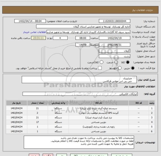
Task: Click item گیرنده GPS row
Action: coord(80,113)
